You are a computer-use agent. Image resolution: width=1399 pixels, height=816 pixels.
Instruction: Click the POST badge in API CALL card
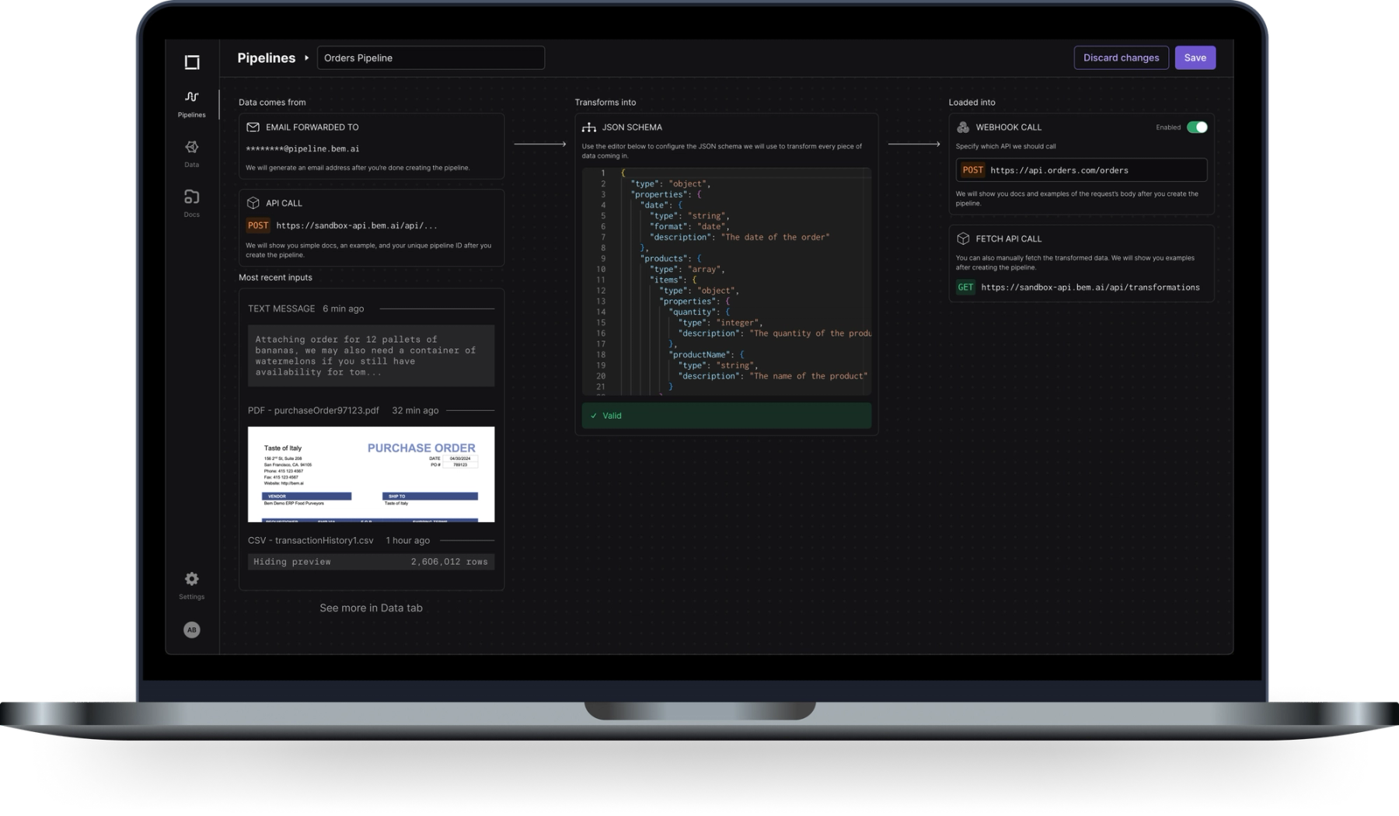(x=258, y=225)
